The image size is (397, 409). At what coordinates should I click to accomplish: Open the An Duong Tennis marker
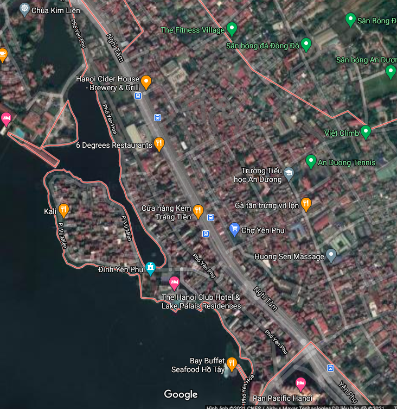tap(311, 161)
